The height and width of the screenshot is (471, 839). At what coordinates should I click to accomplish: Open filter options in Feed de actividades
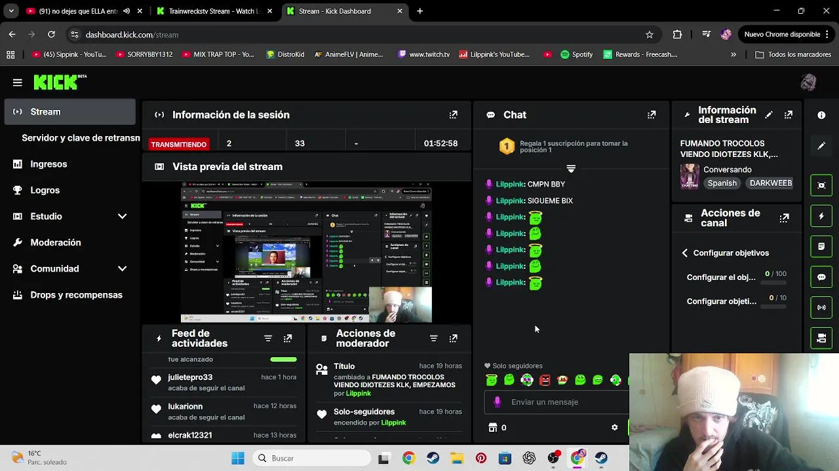coord(268,338)
